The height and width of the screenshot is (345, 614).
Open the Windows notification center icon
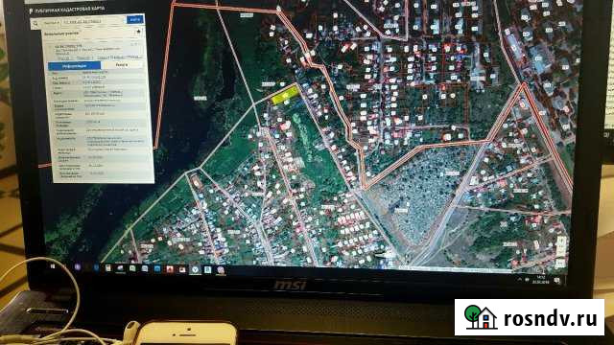coord(557,280)
